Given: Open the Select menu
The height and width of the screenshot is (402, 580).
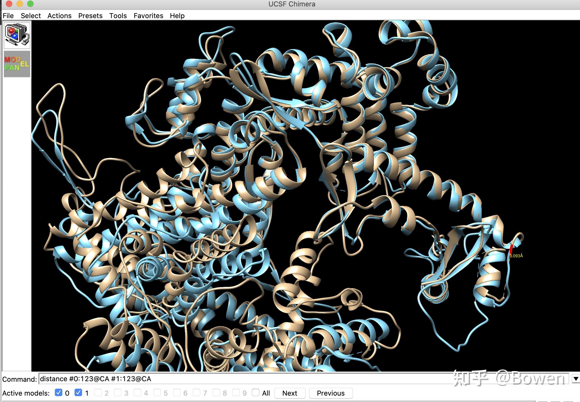Looking at the screenshot, I should click(x=31, y=16).
